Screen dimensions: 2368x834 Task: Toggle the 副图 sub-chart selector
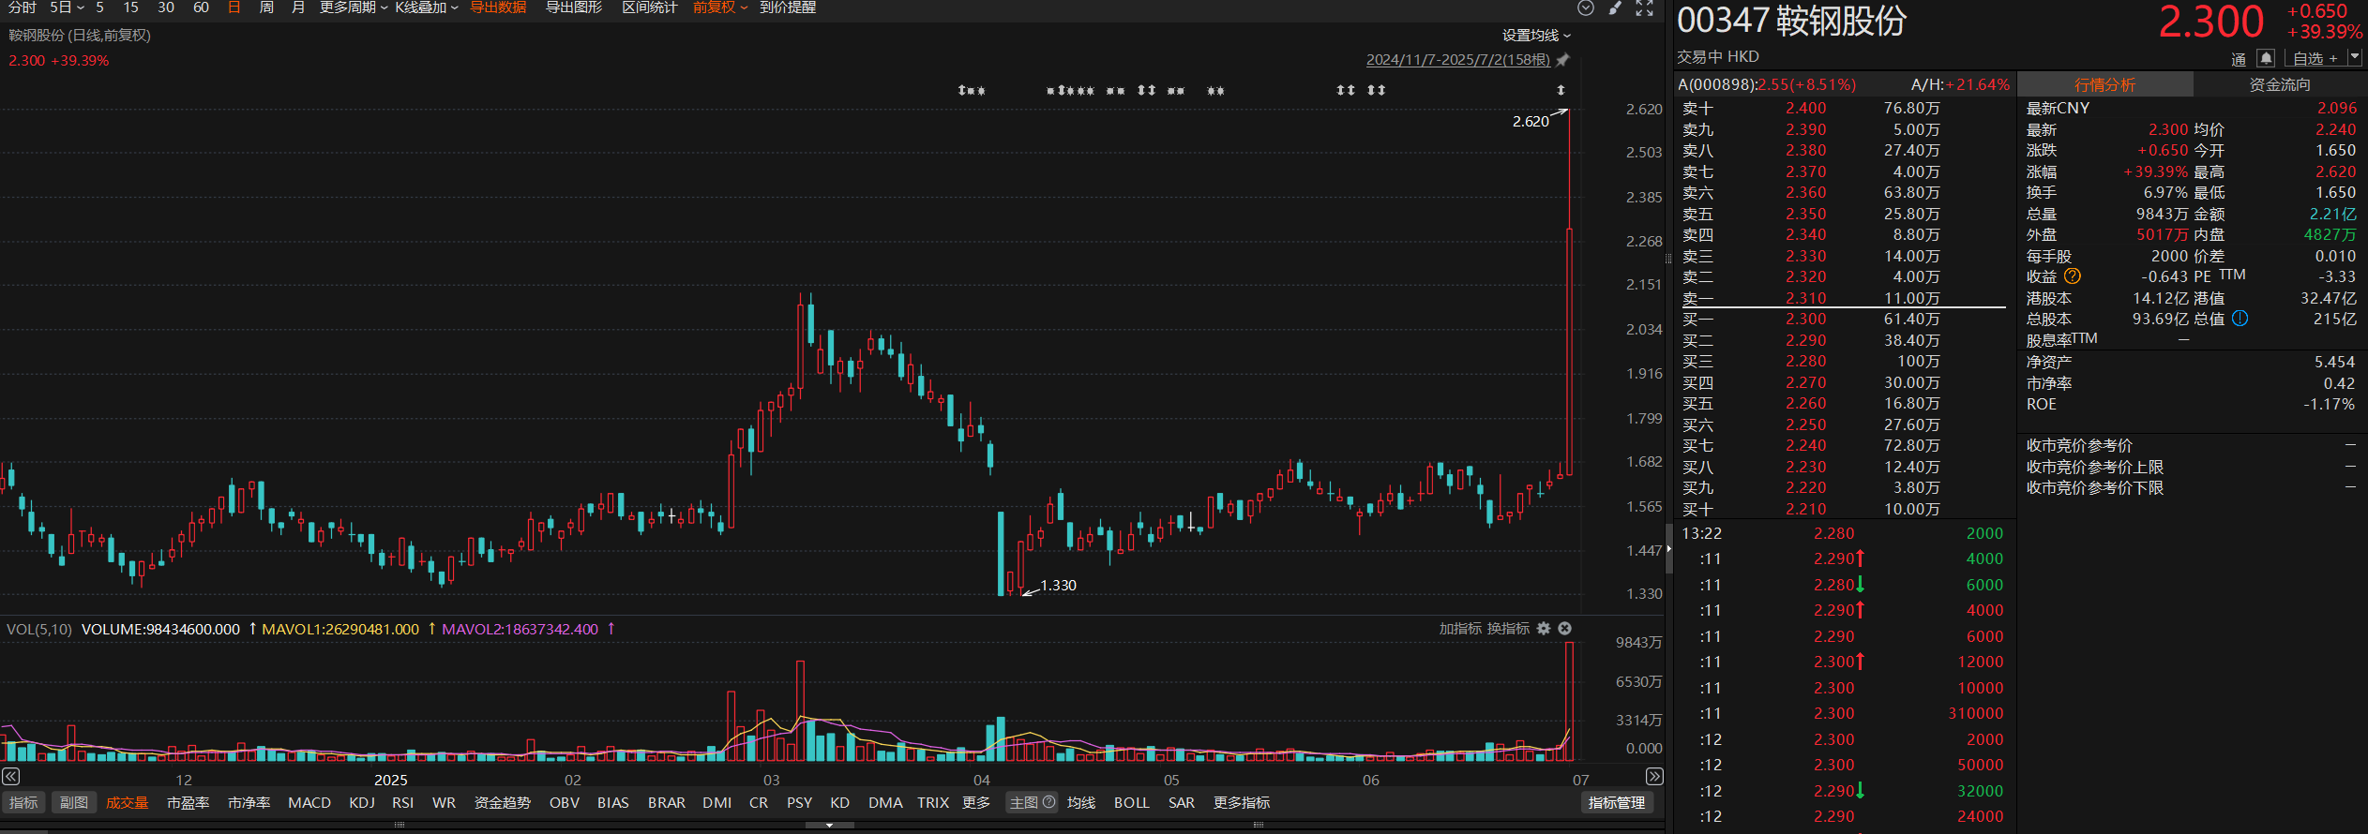tap(74, 802)
